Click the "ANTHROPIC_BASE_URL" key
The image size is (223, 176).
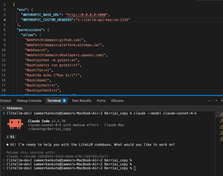[41, 15]
